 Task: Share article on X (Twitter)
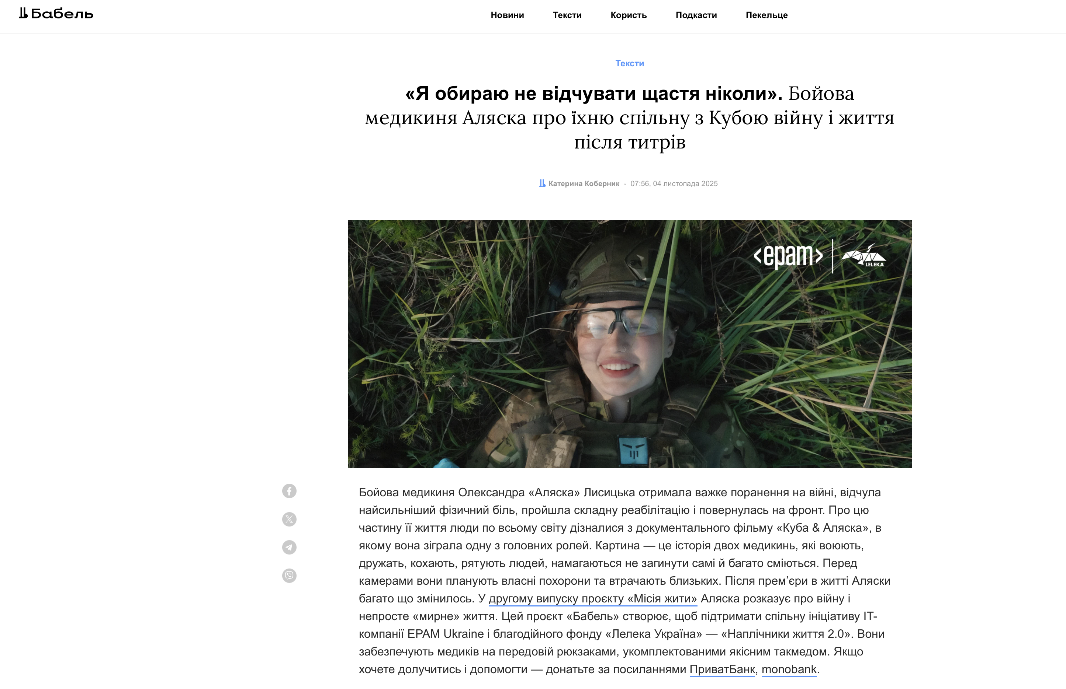(x=289, y=519)
